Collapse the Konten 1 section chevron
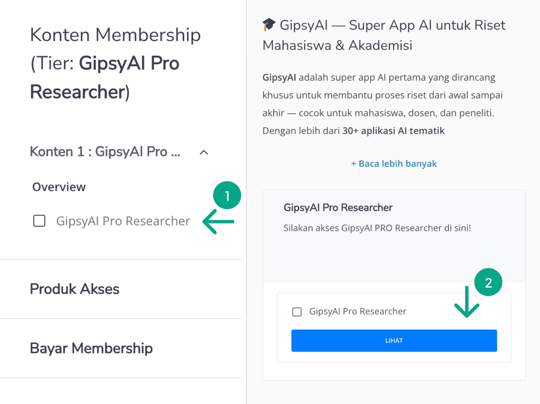Viewport: 540px width, 404px height. tap(203, 152)
